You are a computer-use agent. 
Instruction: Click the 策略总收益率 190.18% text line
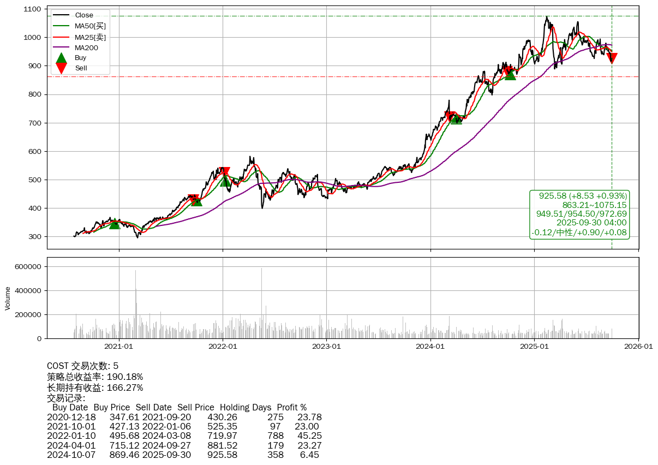click(x=95, y=377)
